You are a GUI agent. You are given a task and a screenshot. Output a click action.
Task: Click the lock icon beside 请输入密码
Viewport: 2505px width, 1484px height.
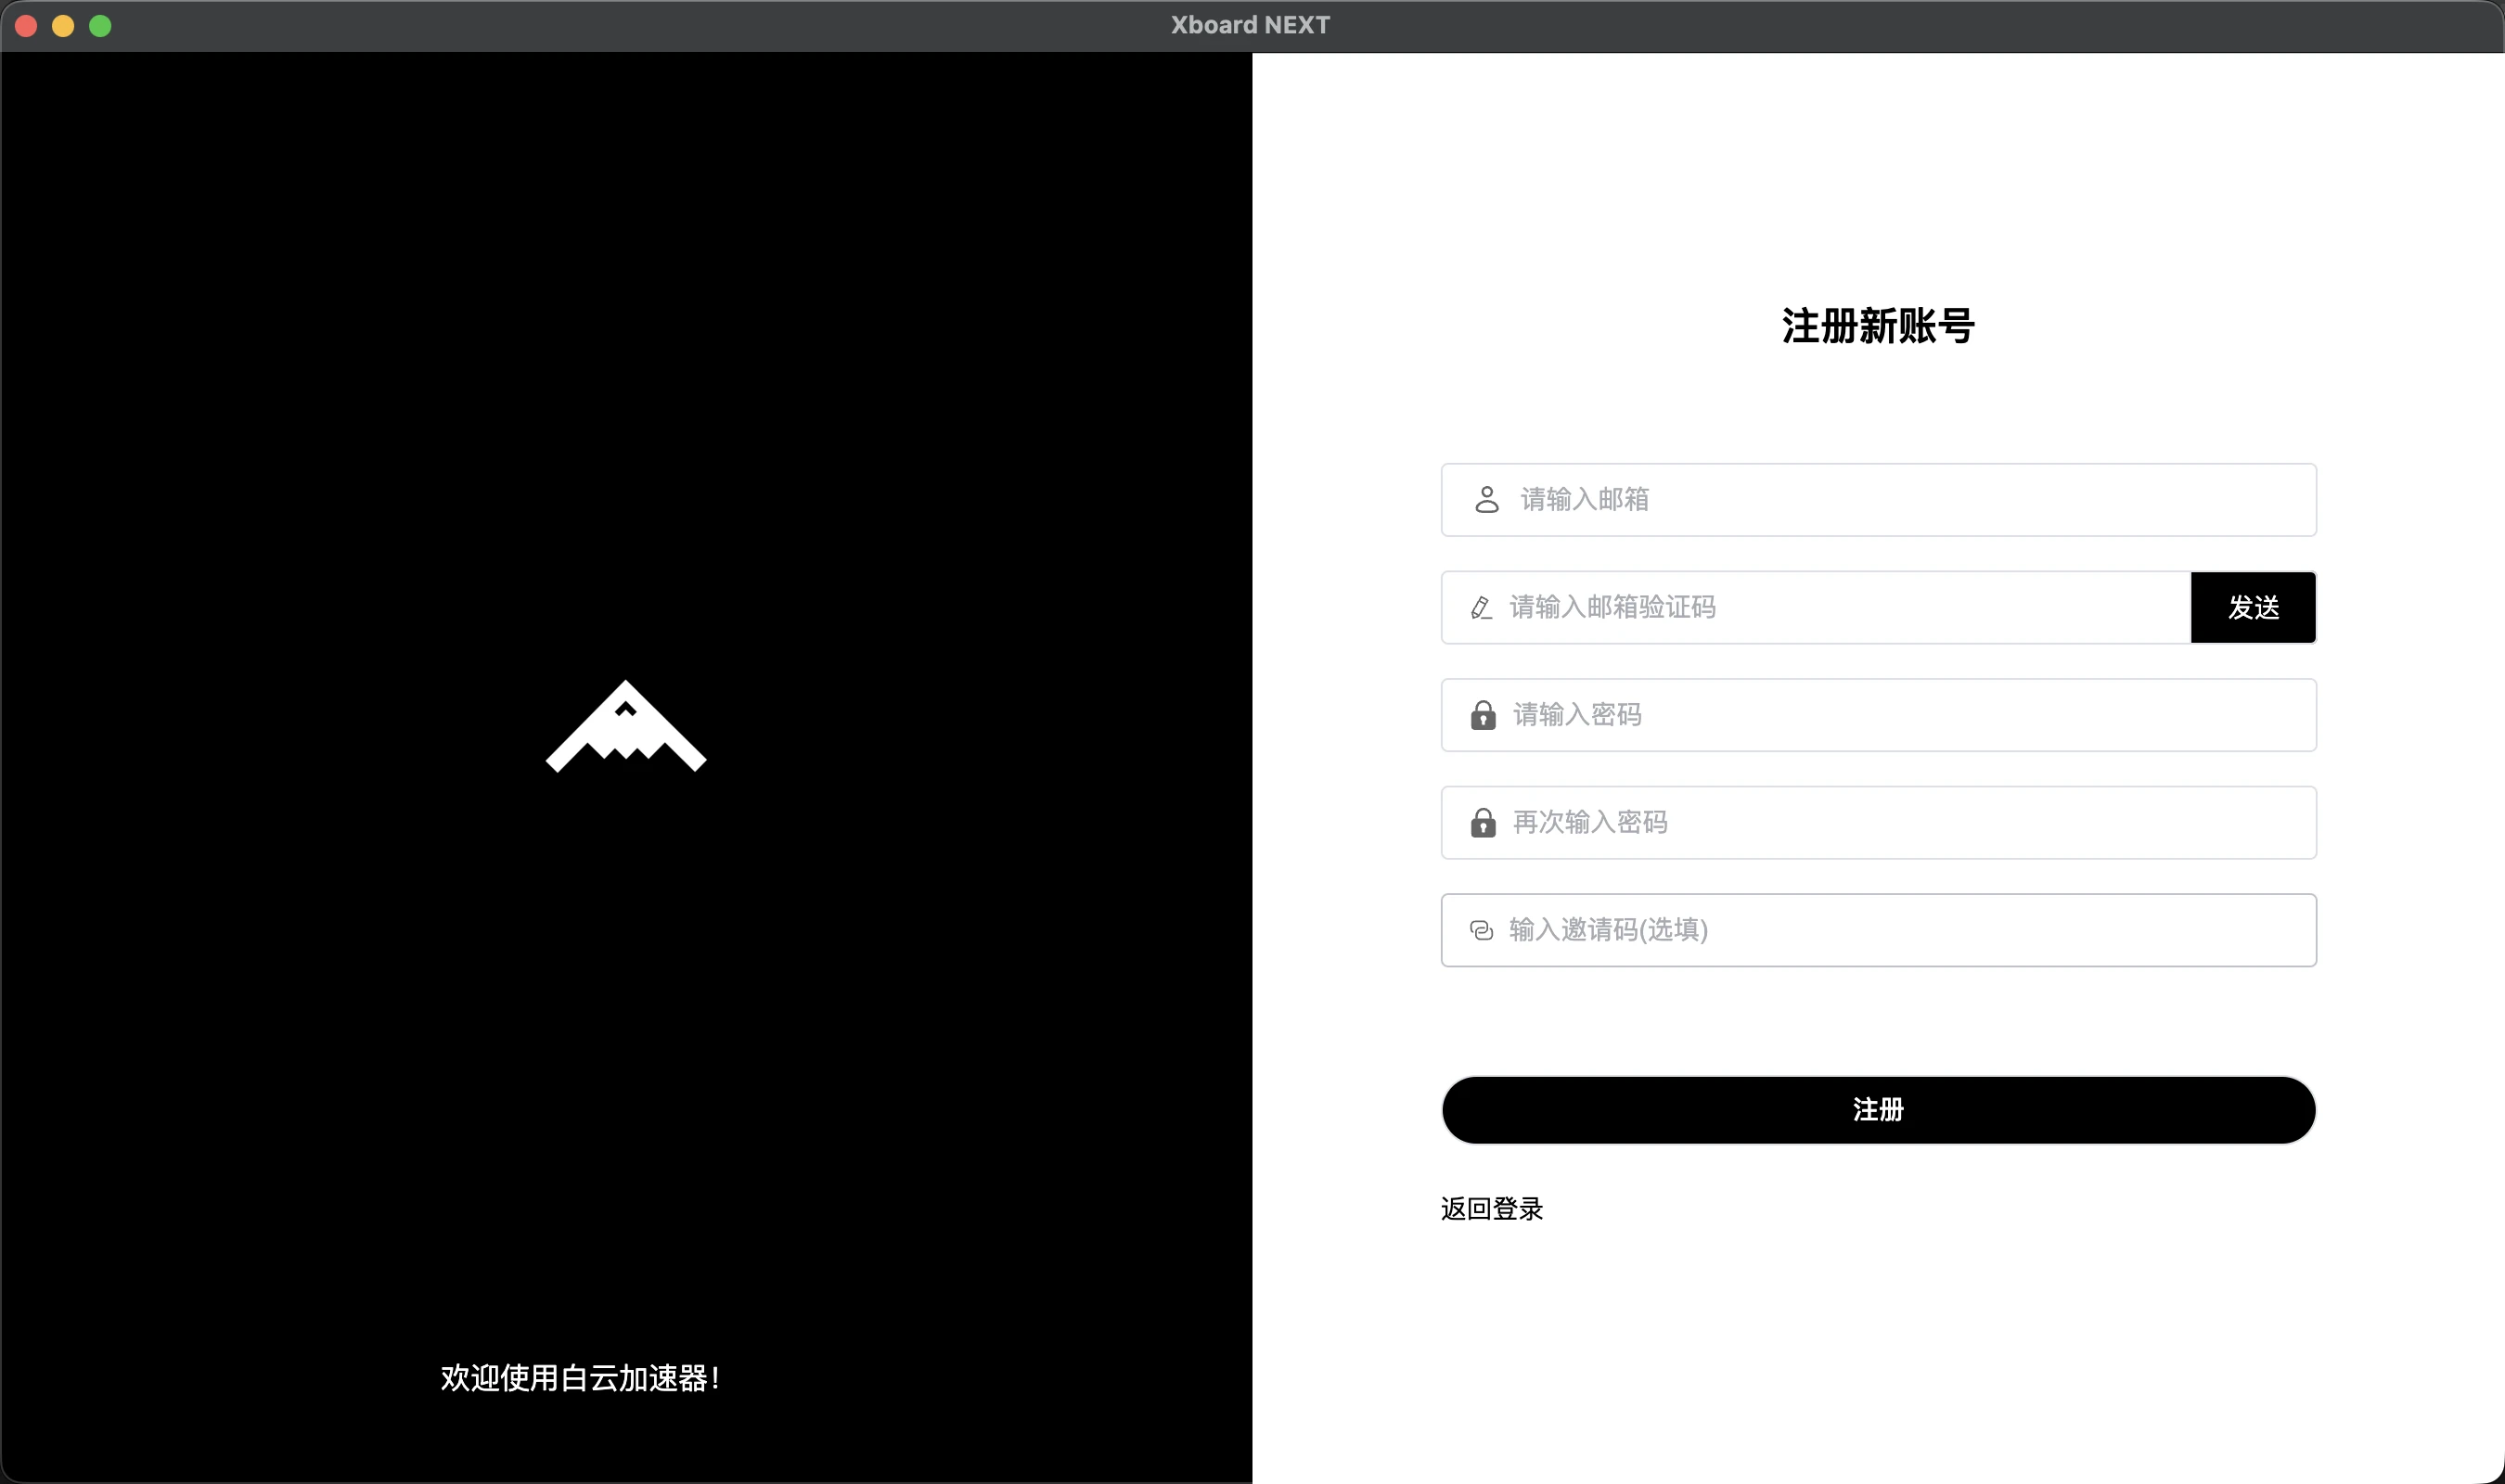click(1483, 715)
